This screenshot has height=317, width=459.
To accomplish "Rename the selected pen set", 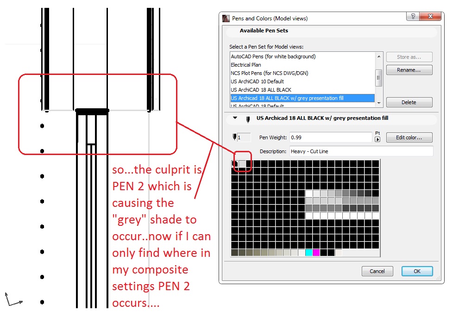I will pyautogui.click(x=409, y=69).
